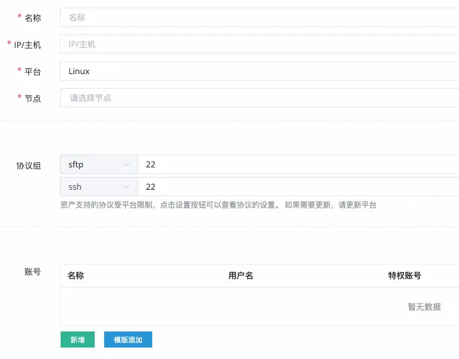Click the 暂无数据 empty table placeholder
The image size is (459, 359).
point(424,307)
